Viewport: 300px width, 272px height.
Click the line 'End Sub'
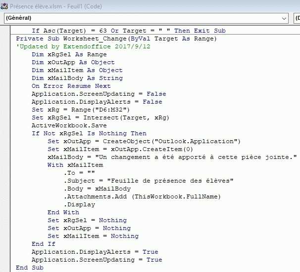30,268
